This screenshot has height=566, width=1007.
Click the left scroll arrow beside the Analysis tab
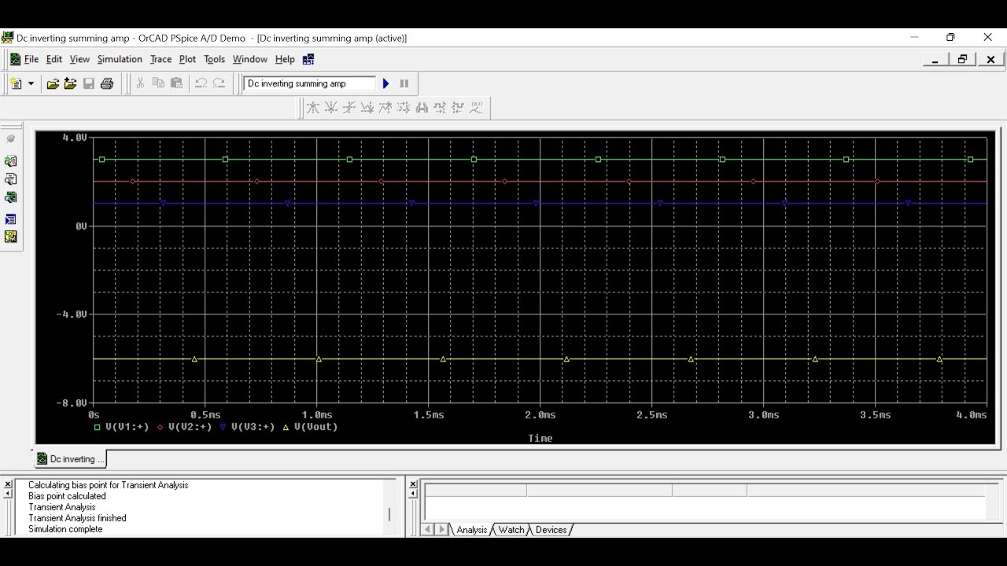(428, 530)
